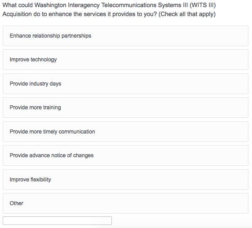Select the Improve flexibility option
Viewport: 252px width, 228px height.
click(125, 180)
